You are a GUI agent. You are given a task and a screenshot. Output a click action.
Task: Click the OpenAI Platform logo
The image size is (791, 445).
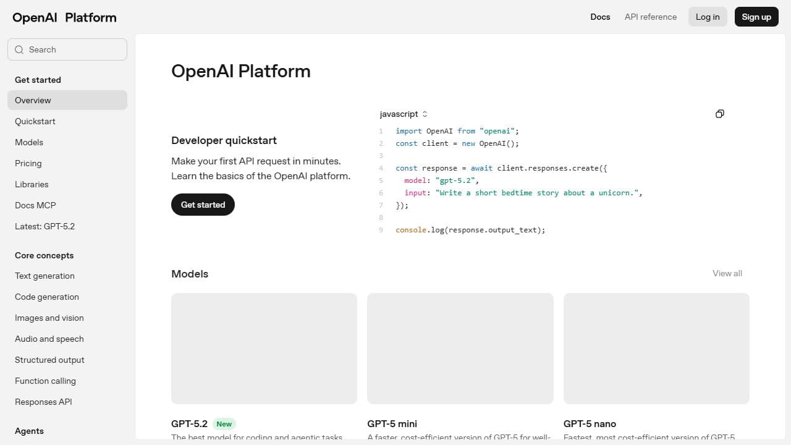point(63,17)
